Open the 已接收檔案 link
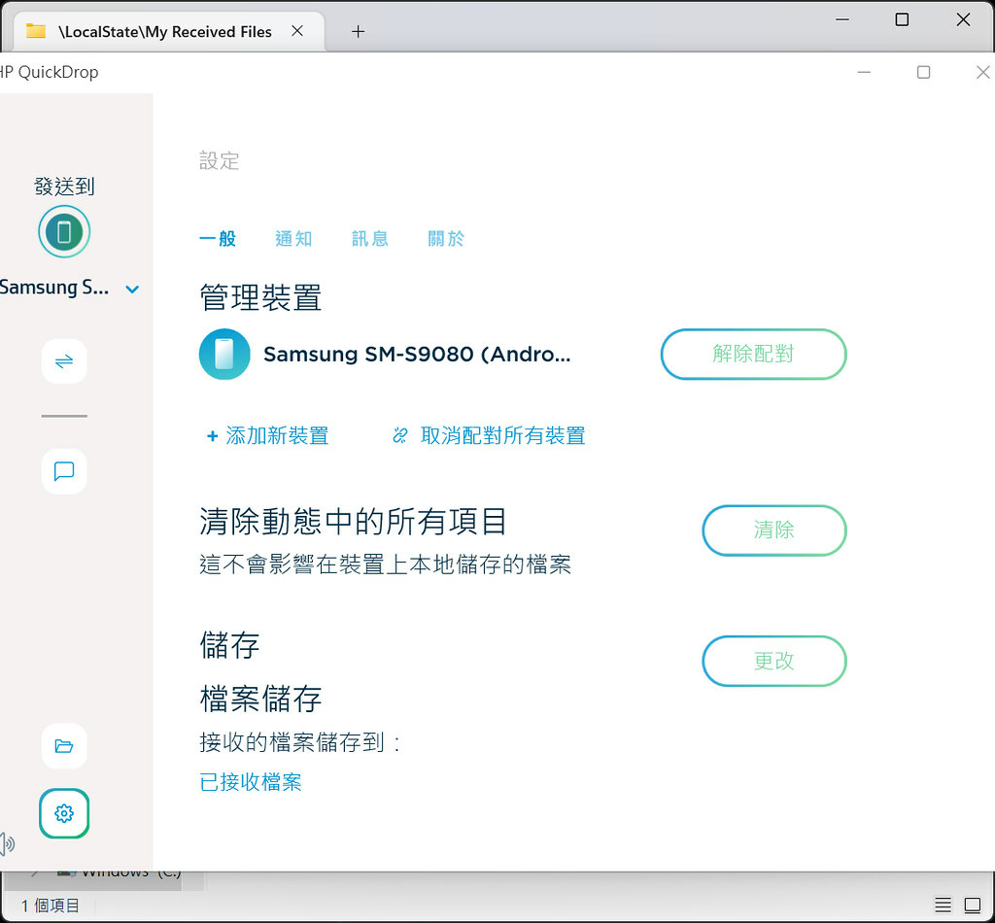Image resolution: width=995 pixels, height=923 pixels. pyautogui.click(x=251, y=782)
